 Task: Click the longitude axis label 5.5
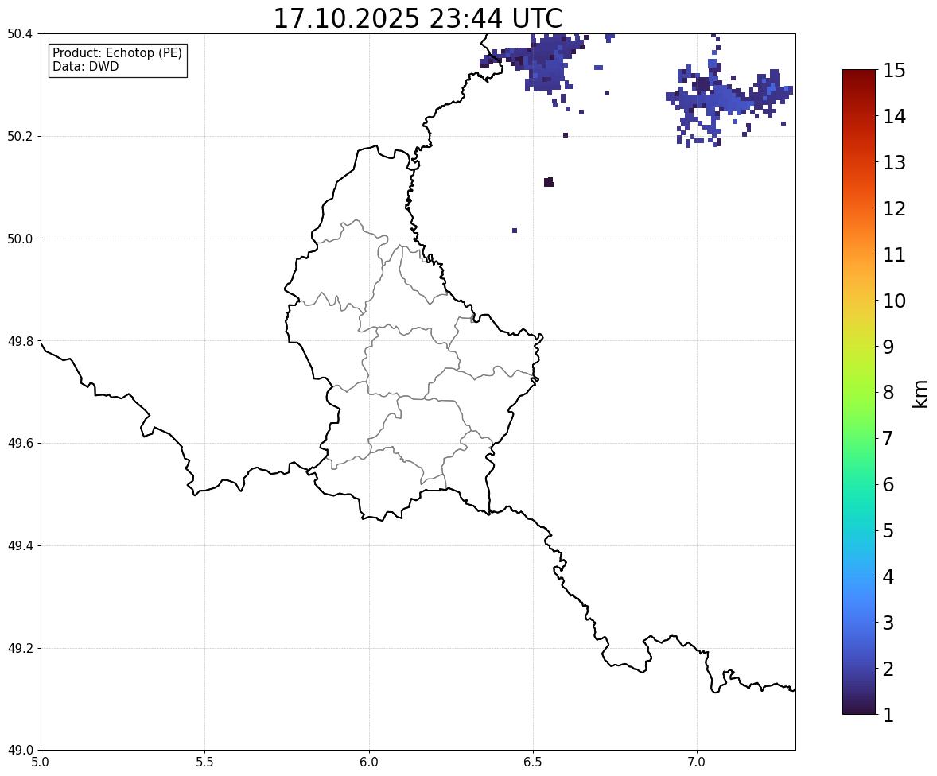[205, 762]
